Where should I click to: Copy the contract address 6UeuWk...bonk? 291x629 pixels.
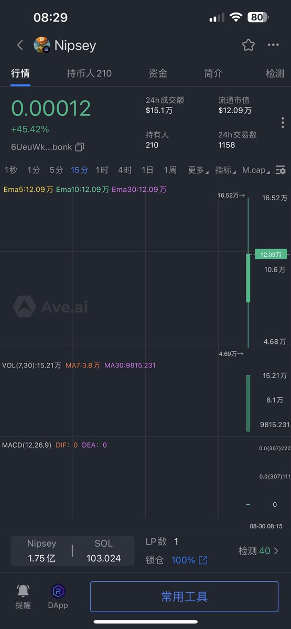[79, 147]
